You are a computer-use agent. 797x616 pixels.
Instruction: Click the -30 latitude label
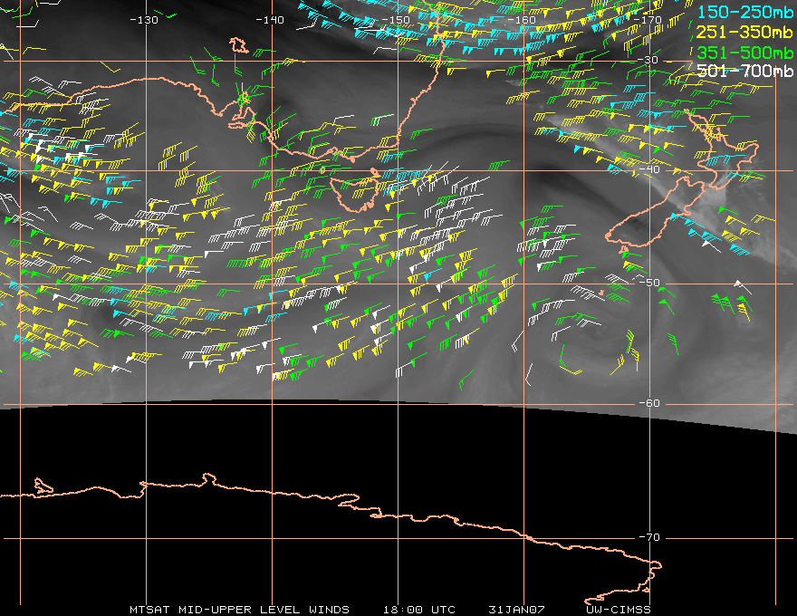[x=648, y=60]
